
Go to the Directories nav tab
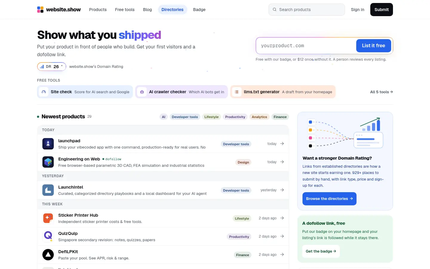tap(173, 10)
